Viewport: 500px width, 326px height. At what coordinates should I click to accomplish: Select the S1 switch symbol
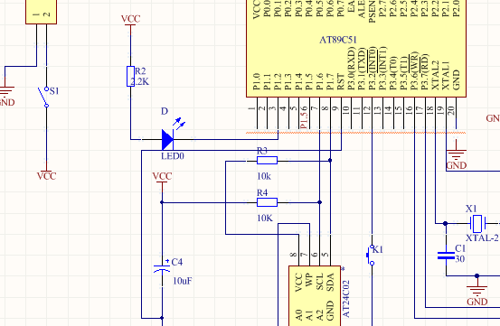(x=44, y=98)
